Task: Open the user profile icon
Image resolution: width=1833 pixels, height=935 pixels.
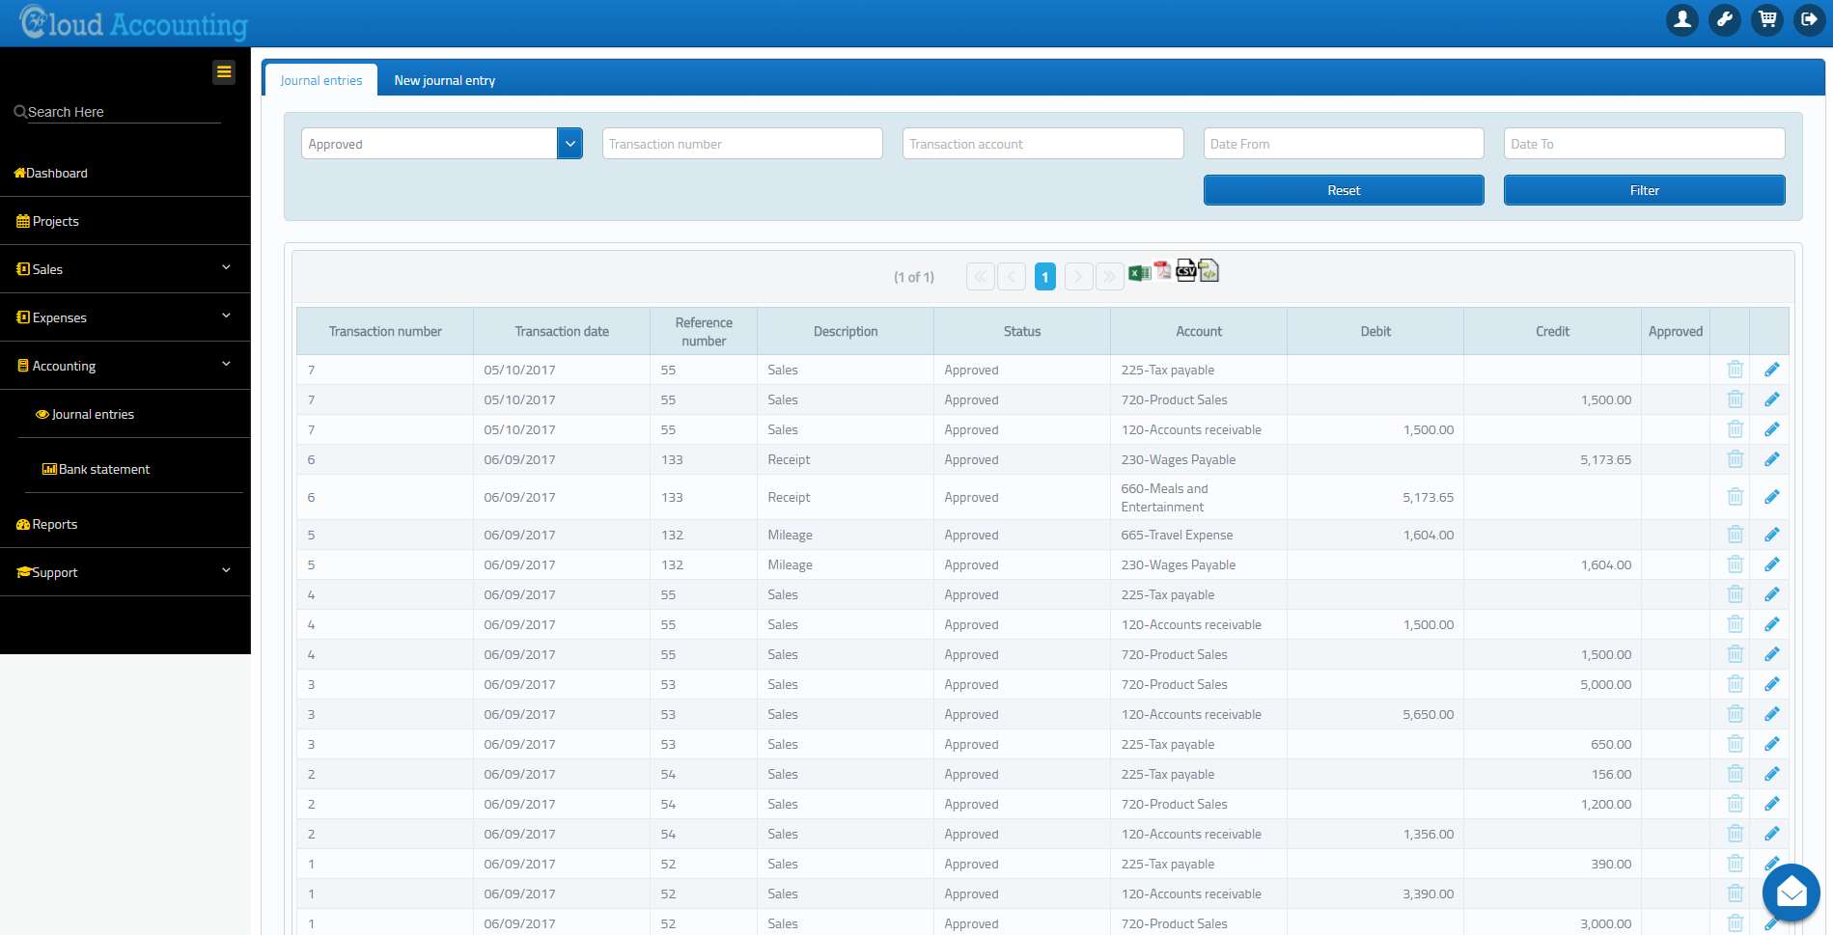Action: (1681, 19)
